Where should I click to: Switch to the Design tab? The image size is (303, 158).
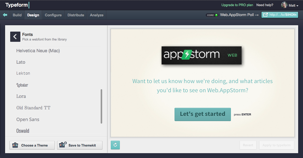coord(33,15)
